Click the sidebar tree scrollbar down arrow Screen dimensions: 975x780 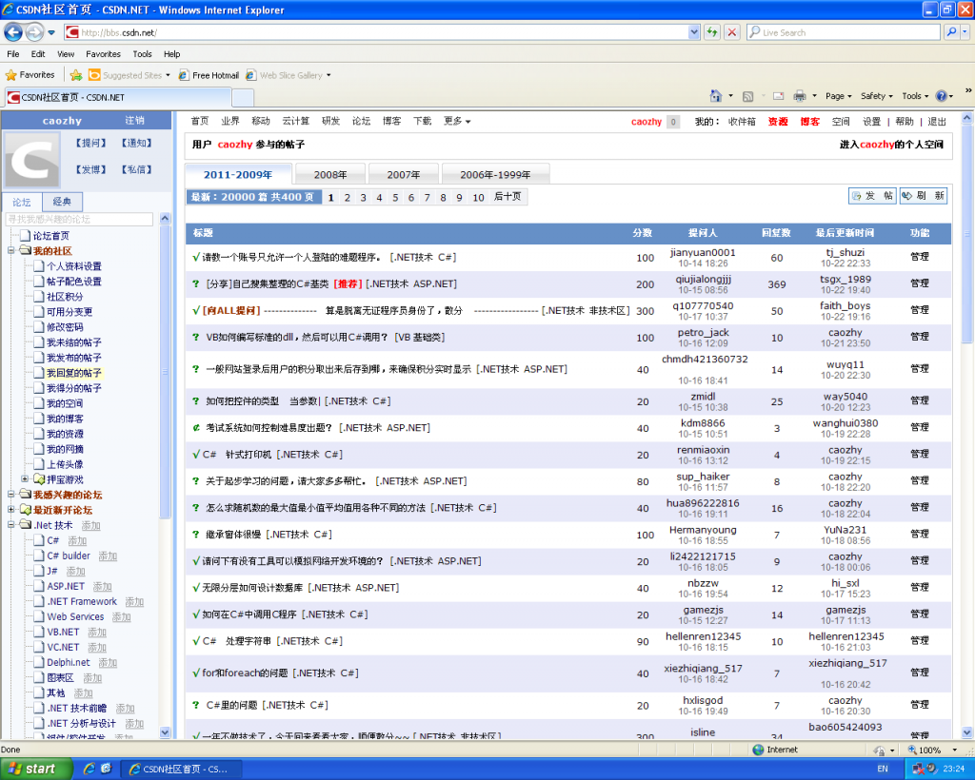click(x=165, y=732)
